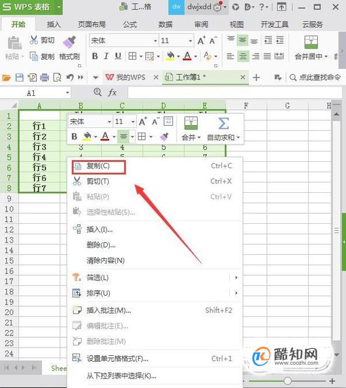Toggle Italic formatting in the ribbon

106,56
